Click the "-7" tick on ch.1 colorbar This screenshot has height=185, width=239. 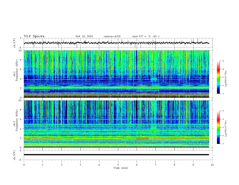[x=222, y=94]
